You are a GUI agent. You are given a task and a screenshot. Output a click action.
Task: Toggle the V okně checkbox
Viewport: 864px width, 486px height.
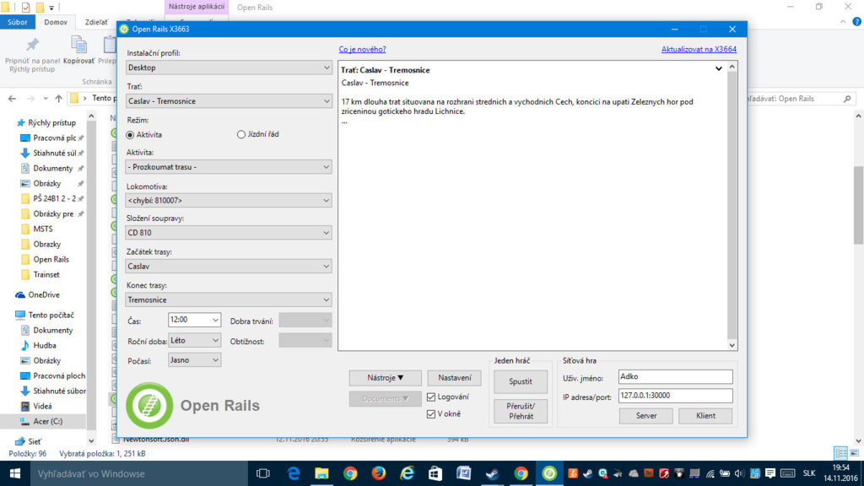click(432, 413)
